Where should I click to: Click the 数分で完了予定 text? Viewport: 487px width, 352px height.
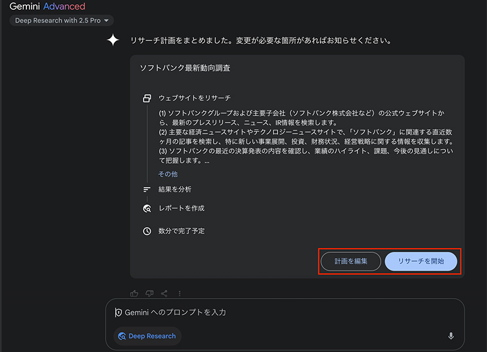pyautogui.click(x=182, y=231)
